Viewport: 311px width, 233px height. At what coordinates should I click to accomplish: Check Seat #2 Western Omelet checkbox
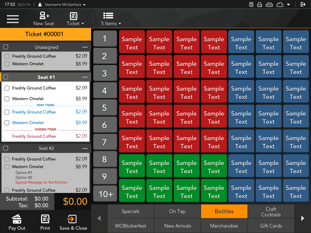(x=7, y=167)
